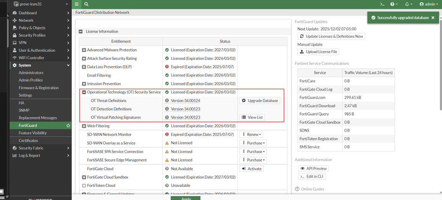Click the Upgrade Database button

coord(260,101)
